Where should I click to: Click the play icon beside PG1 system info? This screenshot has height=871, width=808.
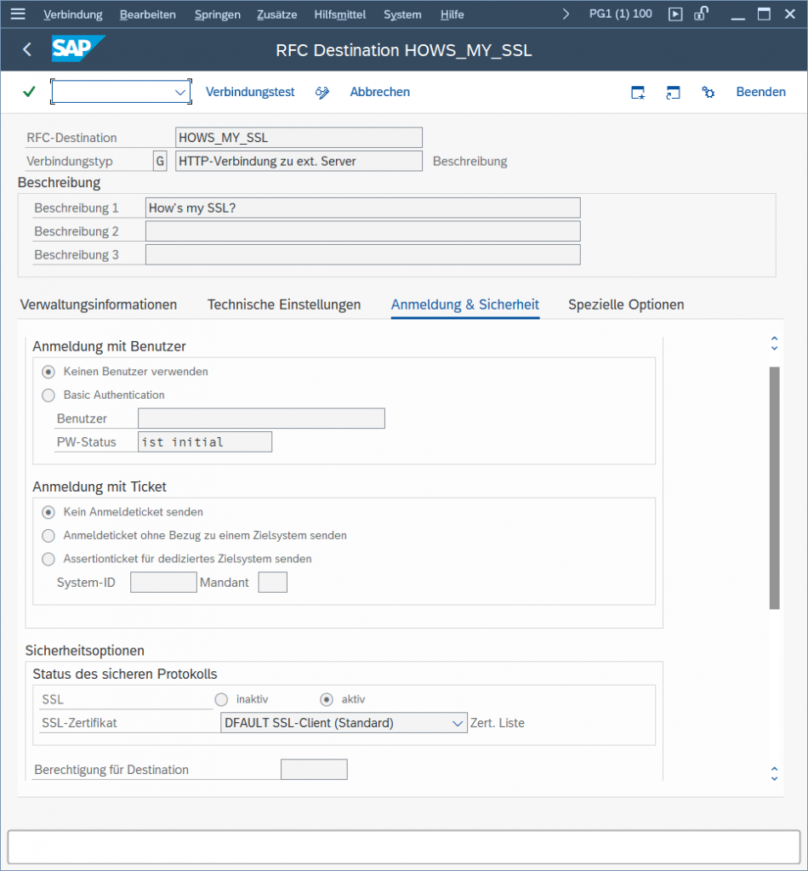pos(675,14)
